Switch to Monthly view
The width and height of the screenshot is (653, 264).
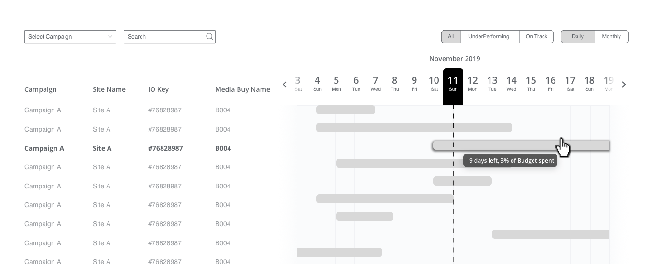pyautogui.click(x=611, y=36)
